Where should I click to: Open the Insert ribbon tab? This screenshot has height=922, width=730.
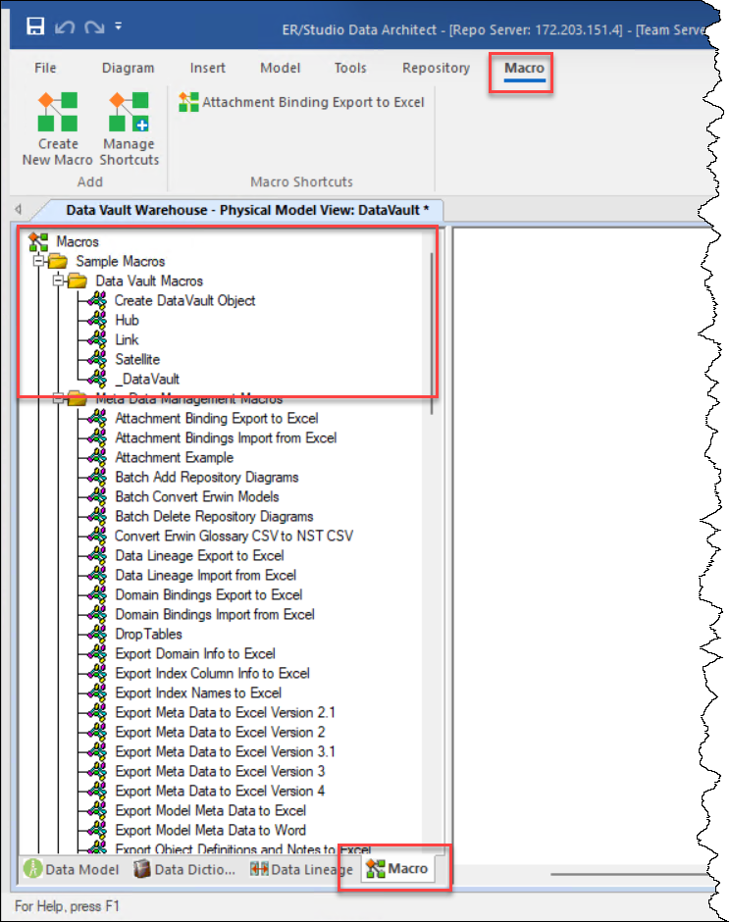[207, 69]
